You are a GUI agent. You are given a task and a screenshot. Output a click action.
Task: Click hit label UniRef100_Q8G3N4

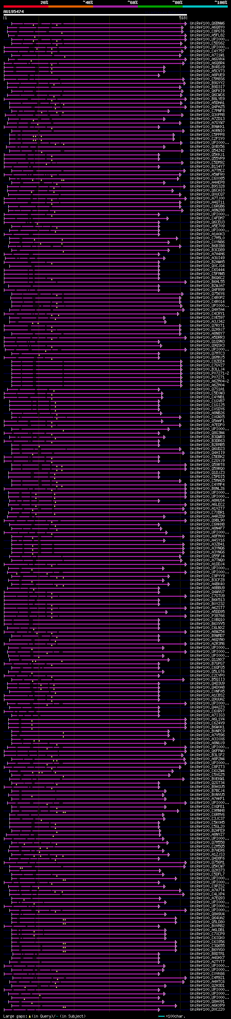(207, 433)
